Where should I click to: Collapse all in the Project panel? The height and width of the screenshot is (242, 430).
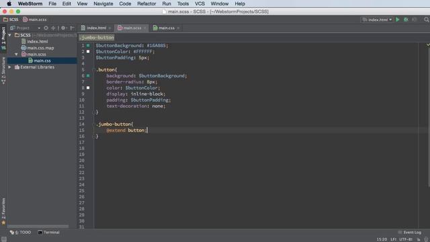[53, 28]
